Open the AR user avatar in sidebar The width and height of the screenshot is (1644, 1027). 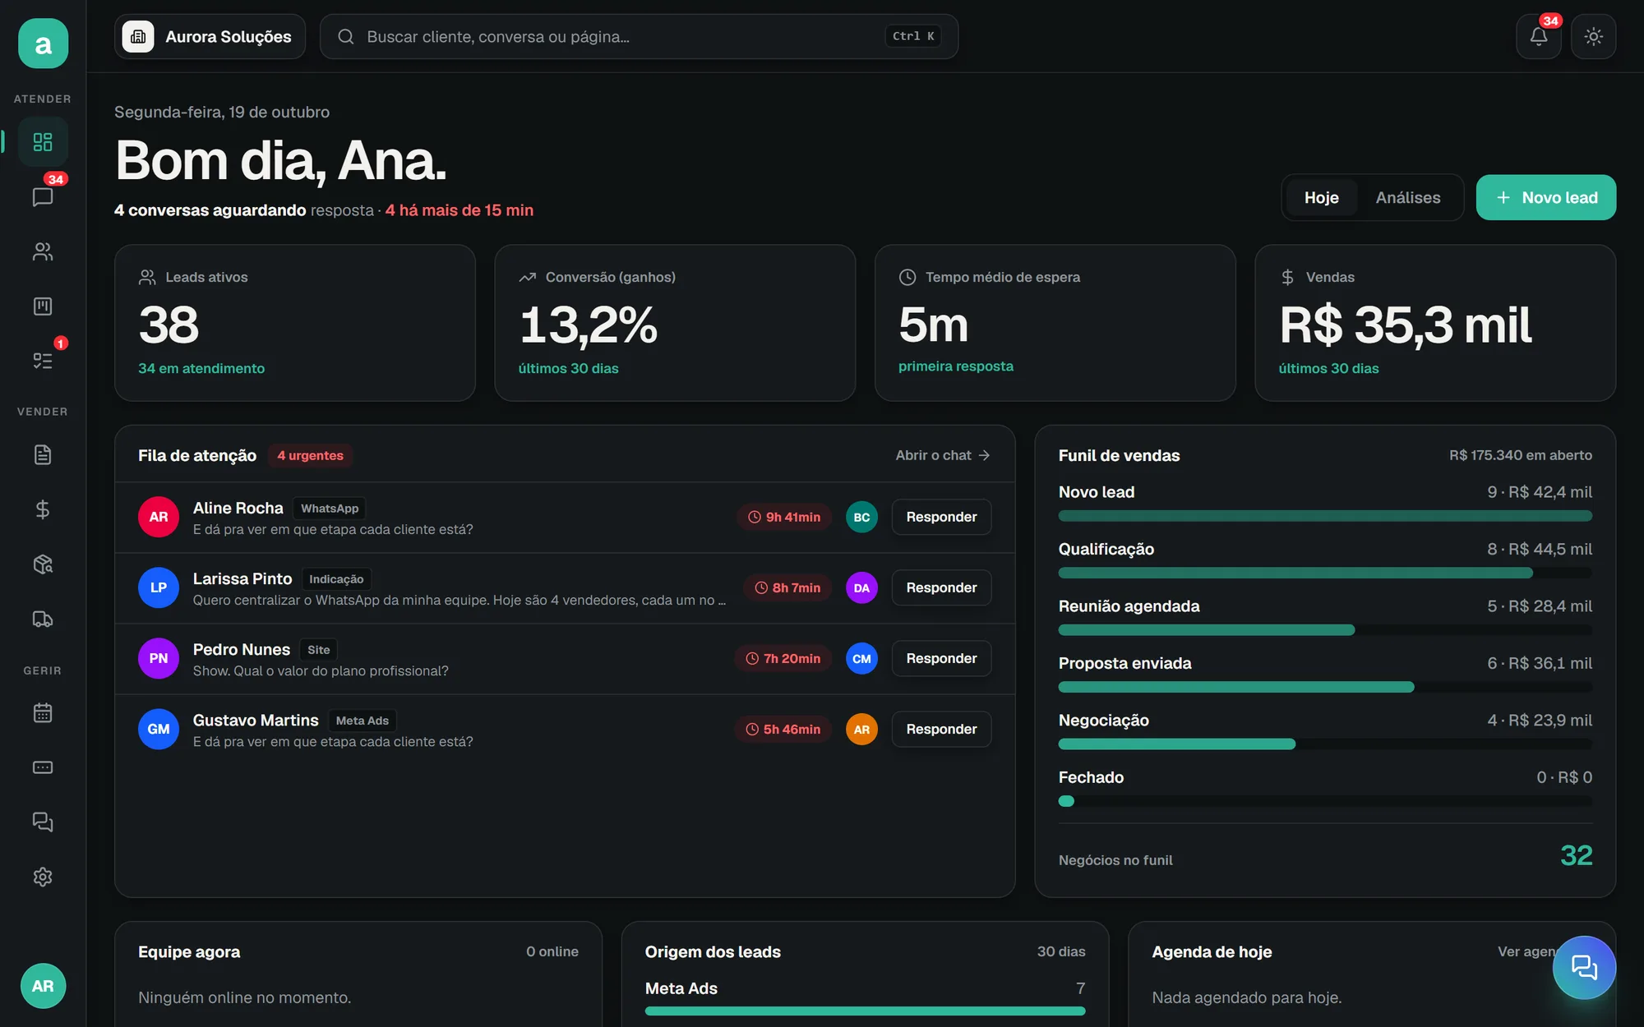tap(43, 985)
